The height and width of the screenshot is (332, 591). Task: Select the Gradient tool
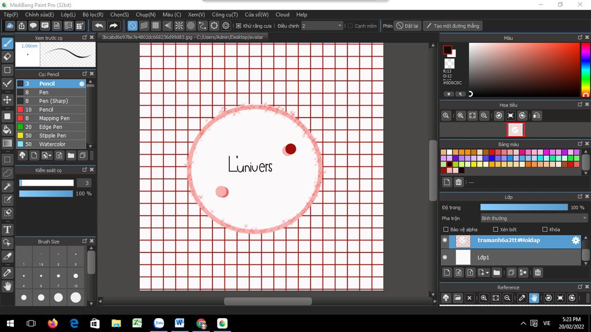pos(8,143)
